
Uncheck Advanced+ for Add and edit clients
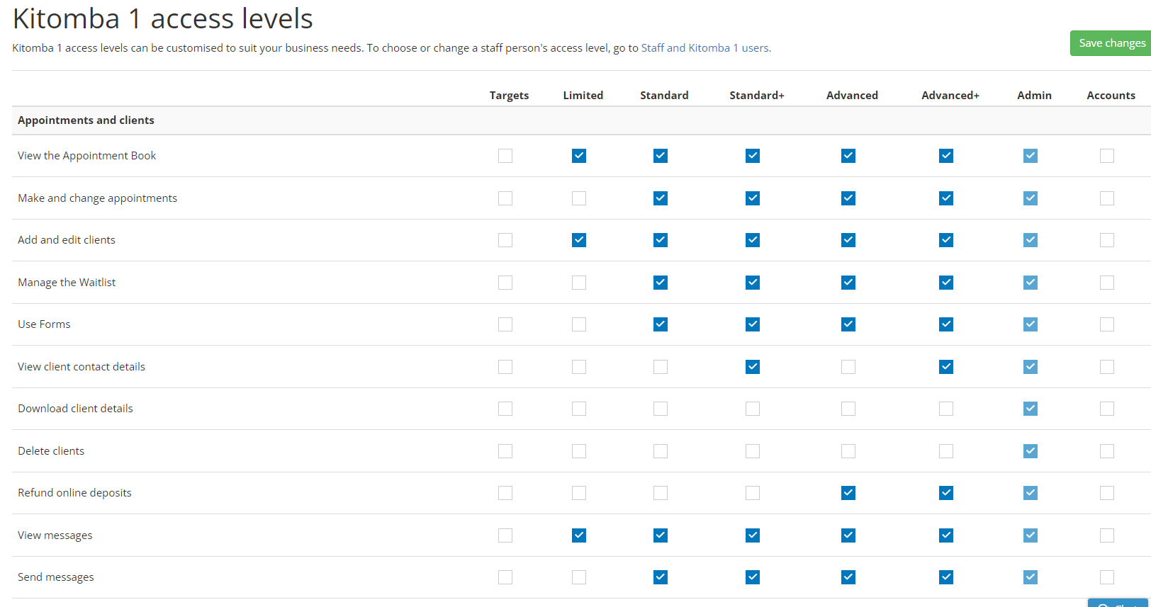tap(946, 240)
